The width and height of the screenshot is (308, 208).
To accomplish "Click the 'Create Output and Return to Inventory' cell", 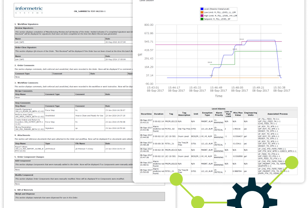I will click(30, 122).
